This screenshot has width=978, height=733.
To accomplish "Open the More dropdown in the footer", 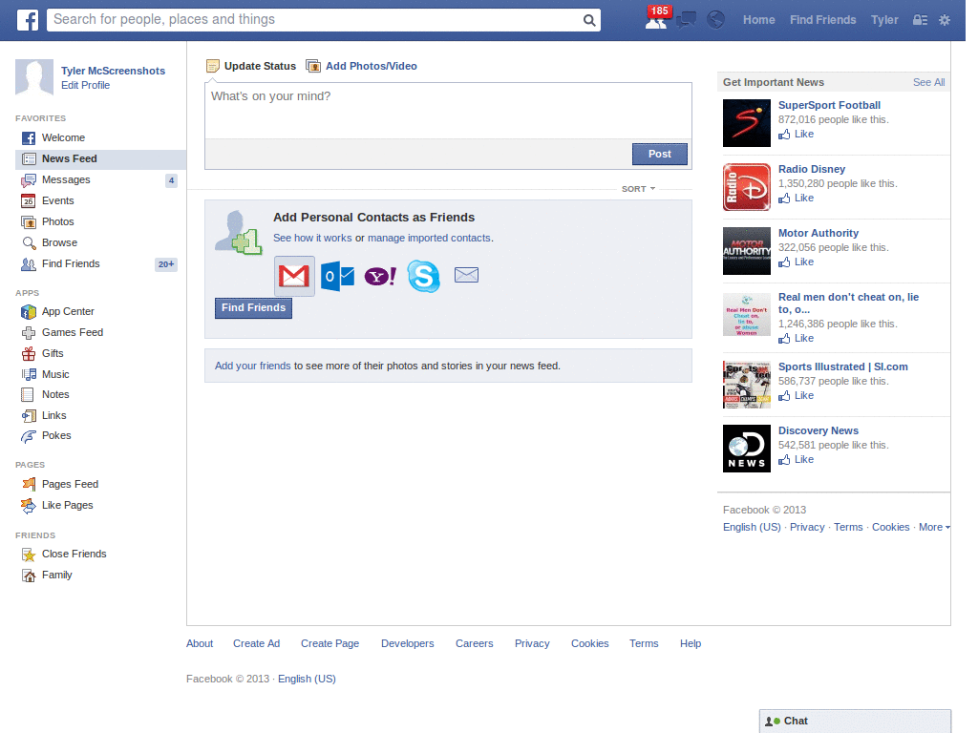I will point(933,526).
